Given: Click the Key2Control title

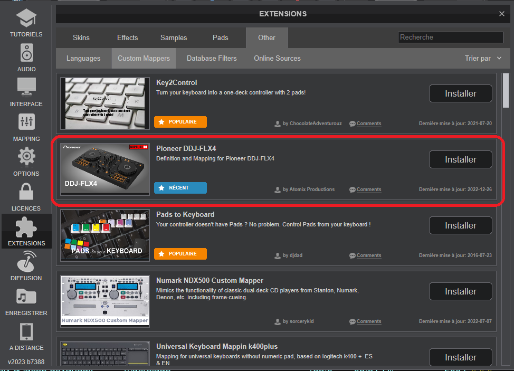Looking at the screenshot, I should (176, 82).
